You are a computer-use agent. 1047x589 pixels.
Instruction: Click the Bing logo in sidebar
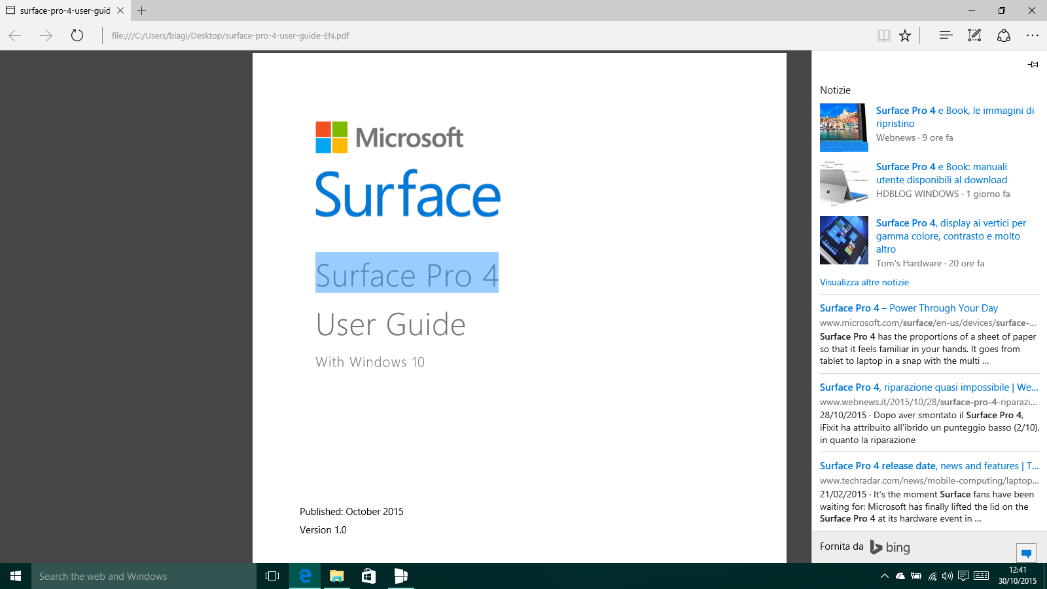(x=890, y=547)
